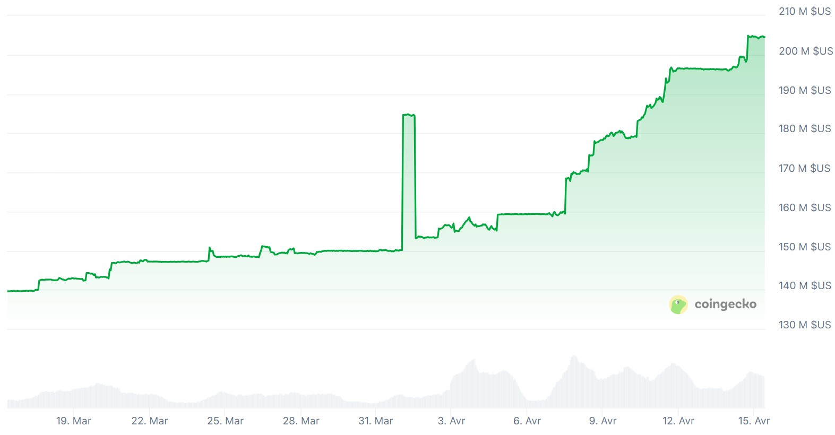835x435 pixels.
Task: Select the 22. Mar date label
Action: 150,421
